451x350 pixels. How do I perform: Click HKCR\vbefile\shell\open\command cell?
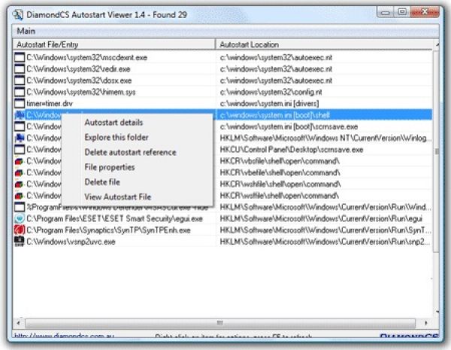pos(280,173)
